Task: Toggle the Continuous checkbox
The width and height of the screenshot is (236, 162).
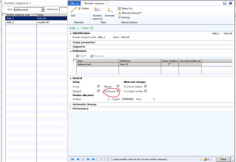Action: (x=118, y=91)
